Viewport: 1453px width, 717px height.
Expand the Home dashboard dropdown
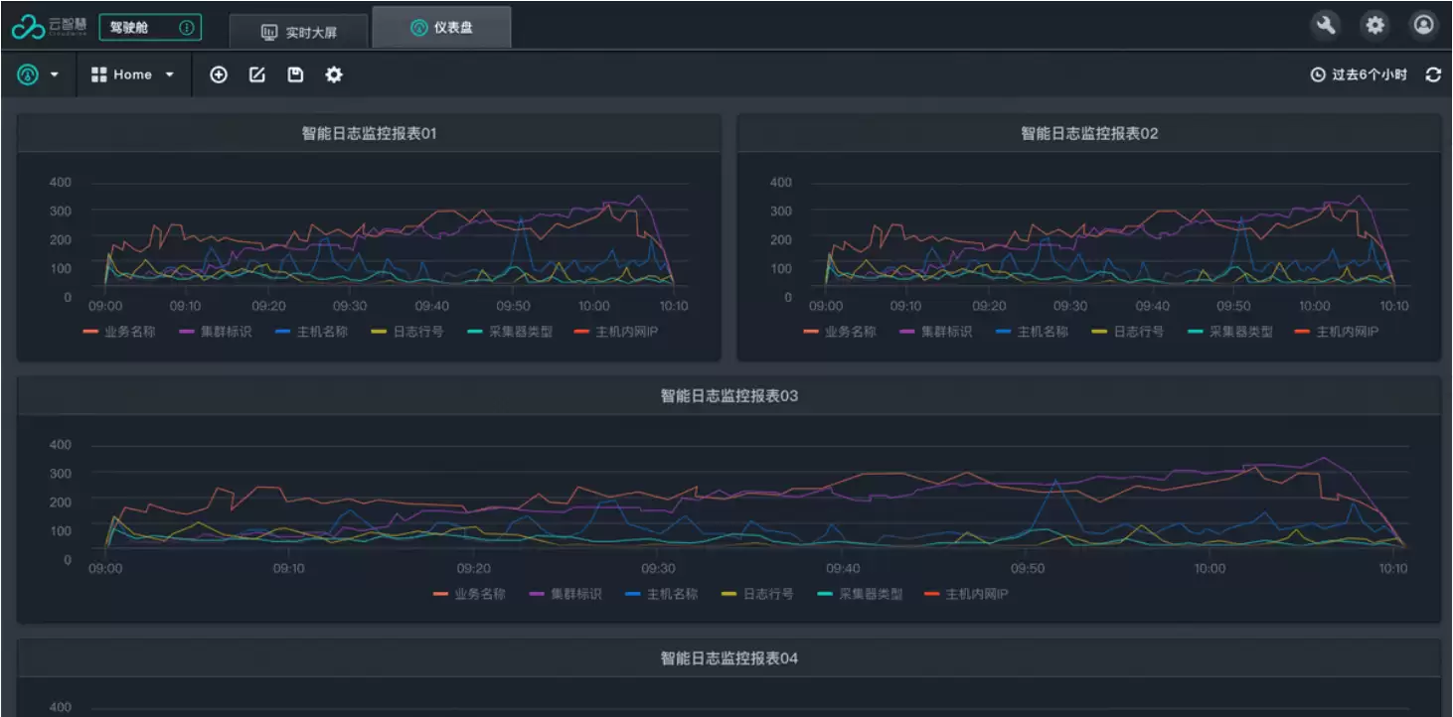click(133, 74)
